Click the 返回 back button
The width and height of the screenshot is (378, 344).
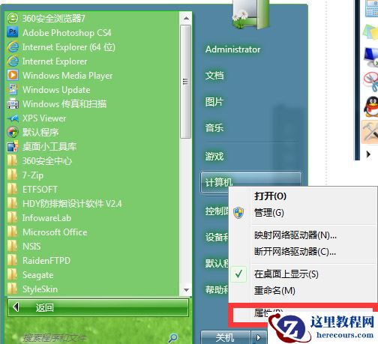pyautogui.click(x=98, y=307)
